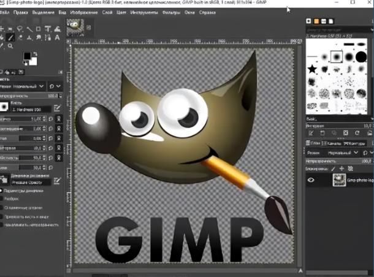374x277 pixels.
Task: Hide the Gimp-photo-logo layer with eye icon
Action: coord(311,180)
